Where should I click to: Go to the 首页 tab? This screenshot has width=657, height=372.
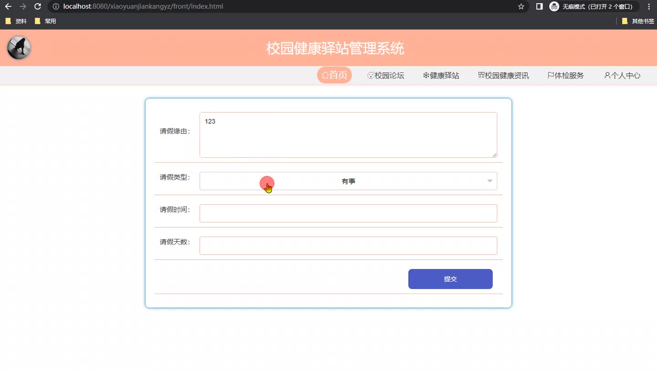click(334, 75)
